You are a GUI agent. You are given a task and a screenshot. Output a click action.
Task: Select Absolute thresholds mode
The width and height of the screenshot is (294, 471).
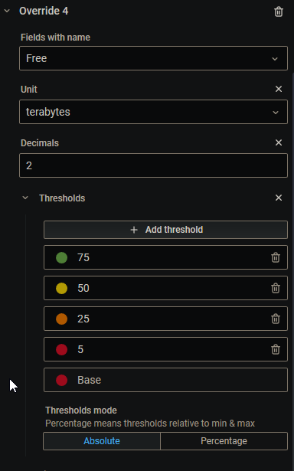pos(102,441)
